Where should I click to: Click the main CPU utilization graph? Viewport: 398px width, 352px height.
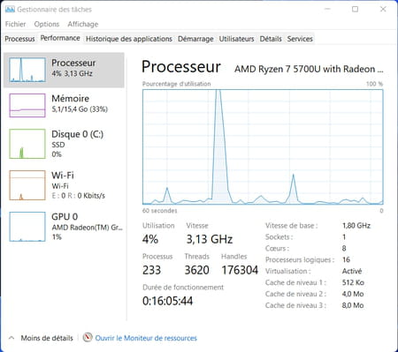(x=263, y=147)
